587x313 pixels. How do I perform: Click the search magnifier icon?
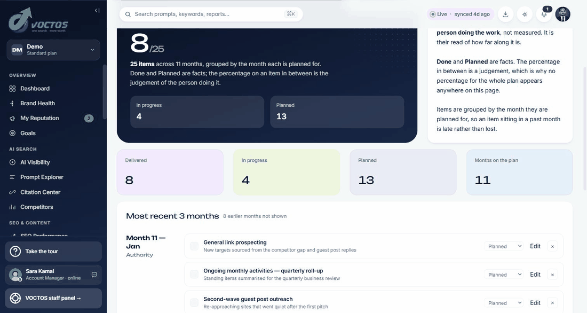coord(128,14)
